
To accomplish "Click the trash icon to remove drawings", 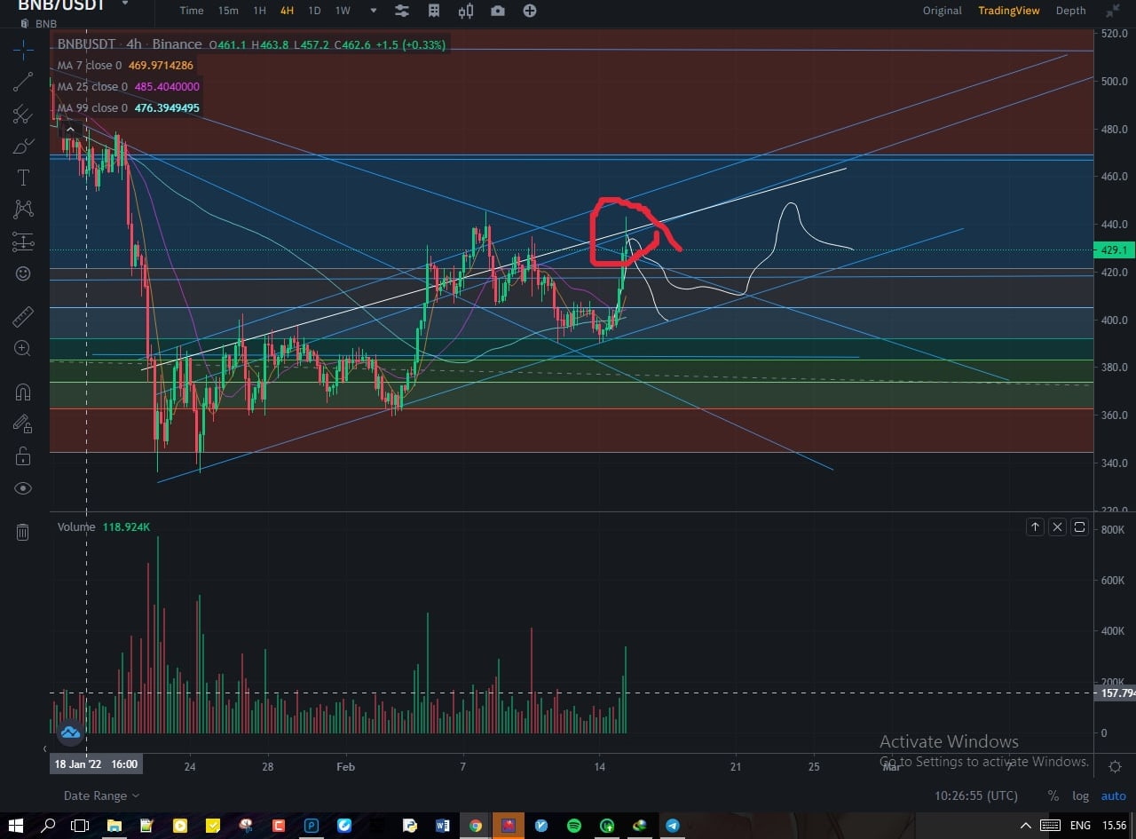I will 23,532.
